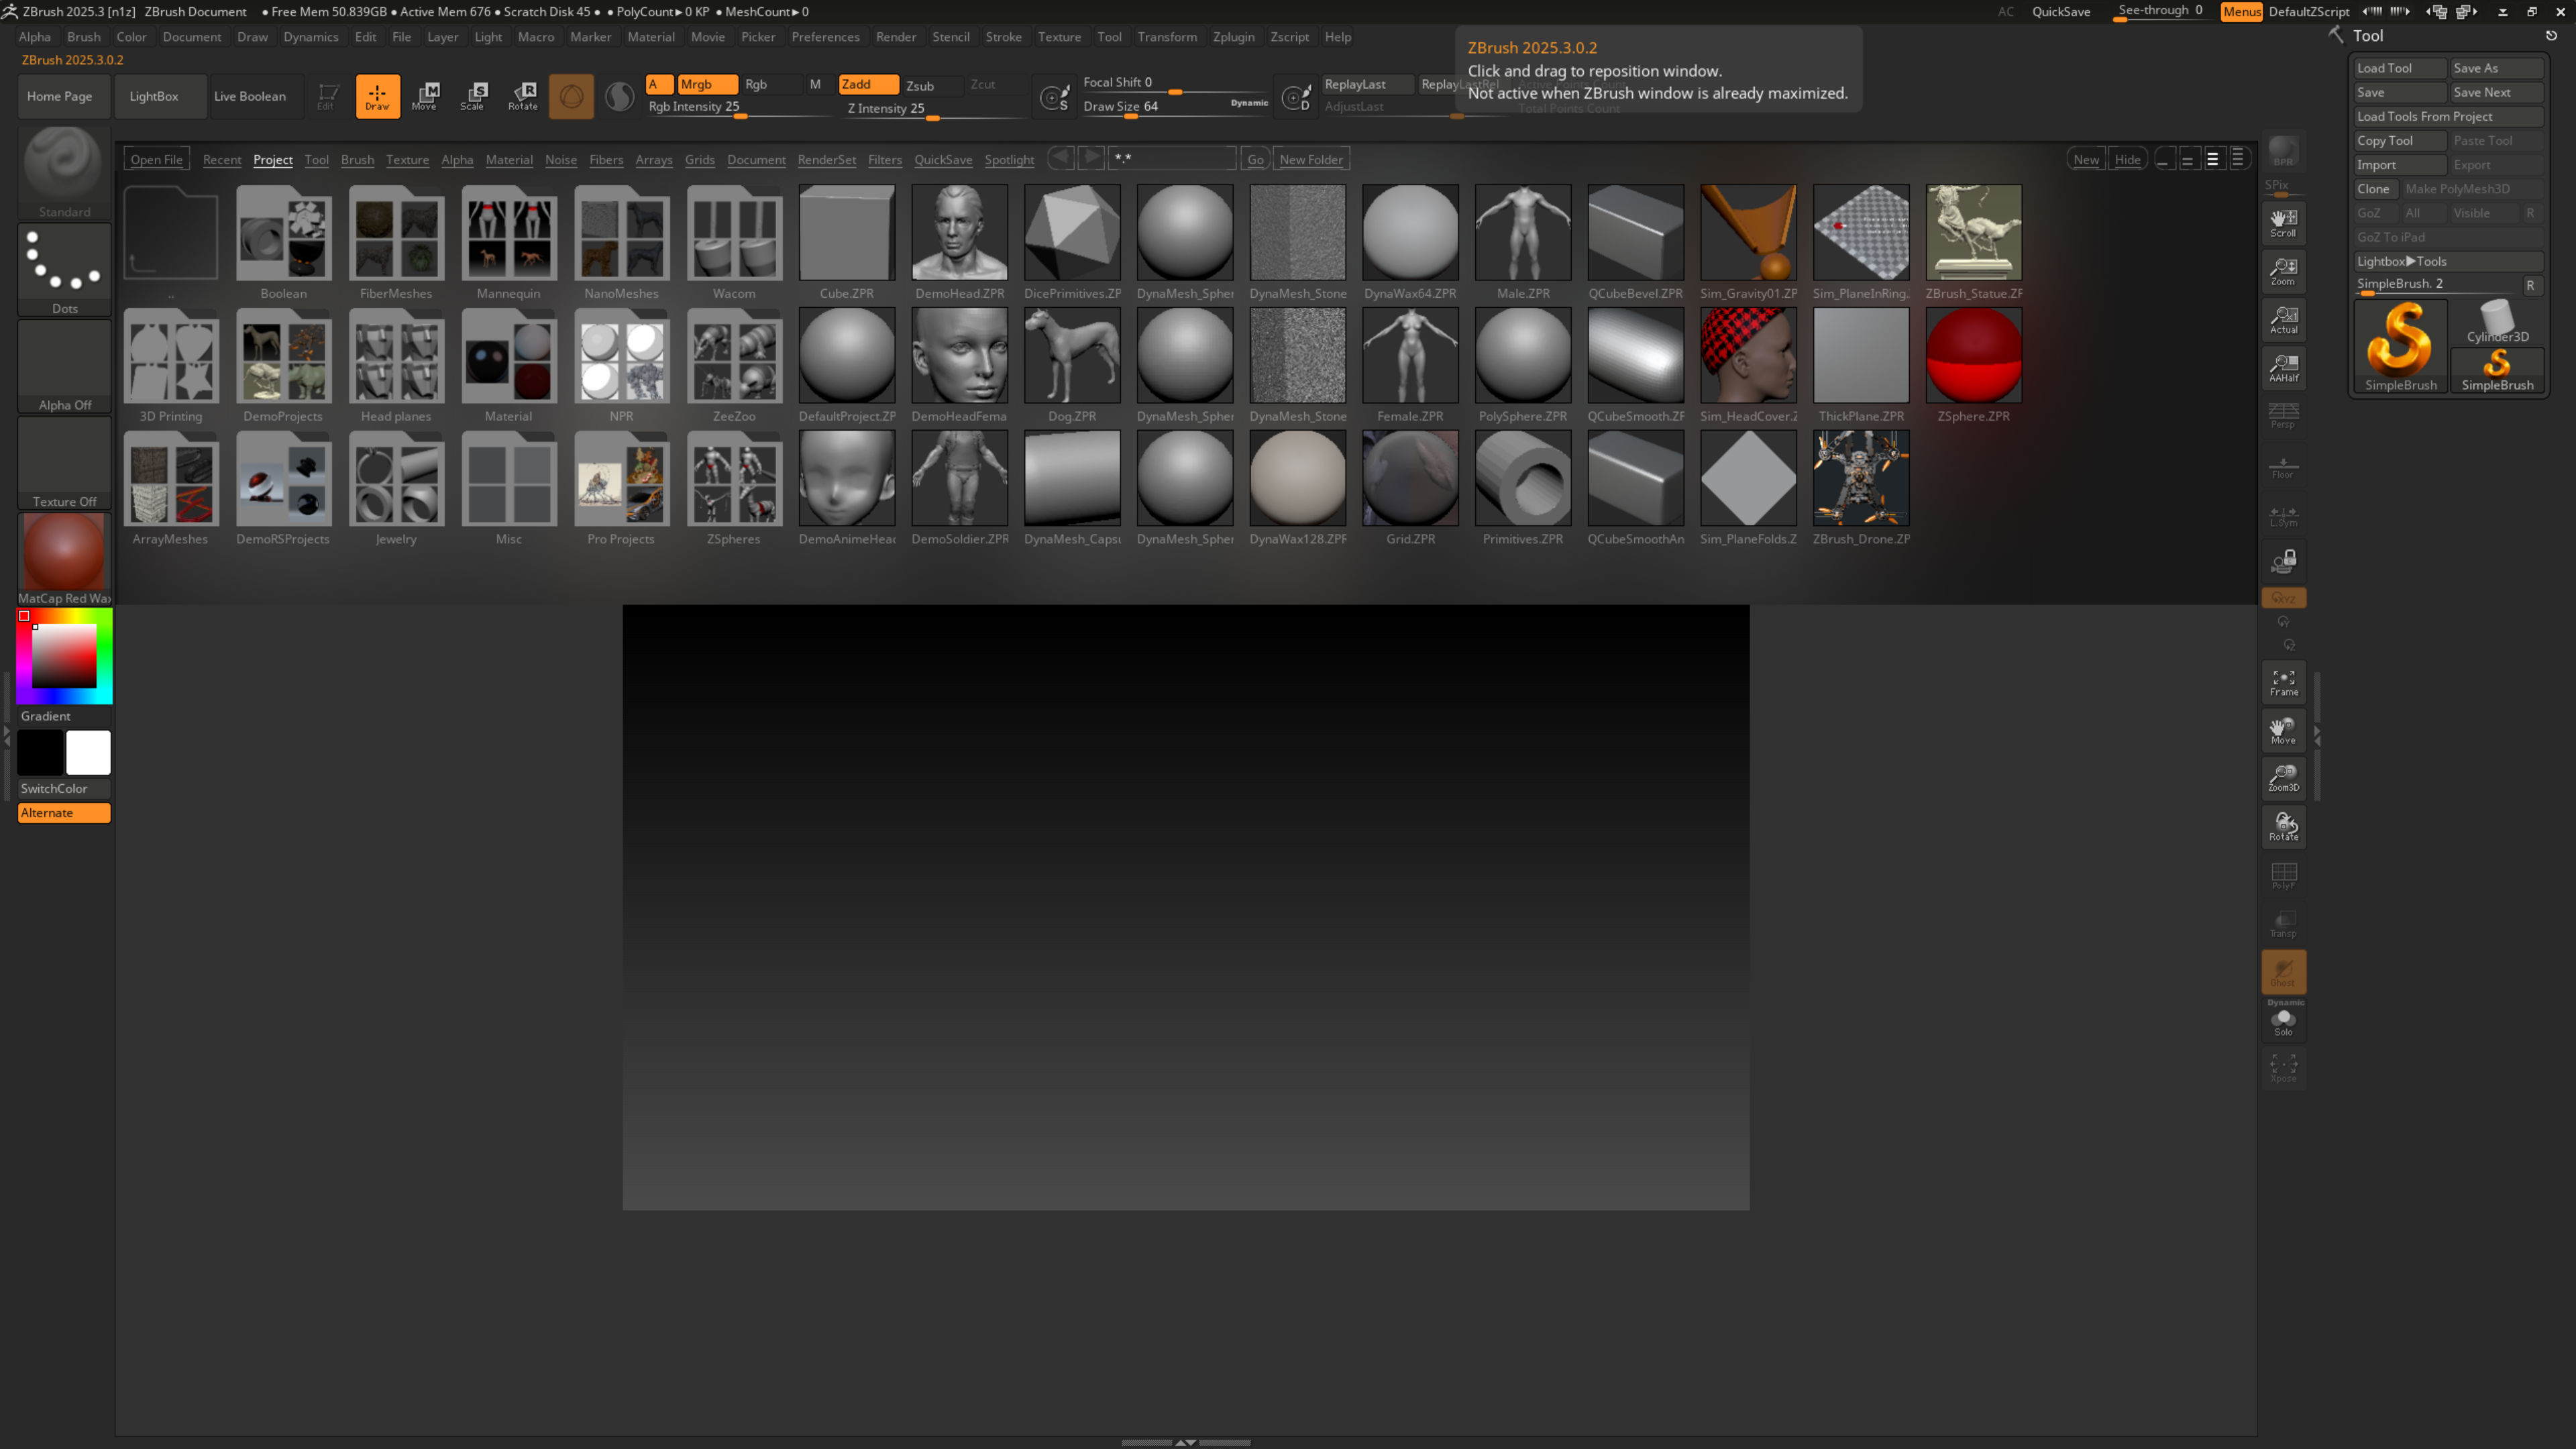Activate the Rotate mode icon
Image resolution: width=2576 pixels, height=1449 pixels.
pyautogui.click(x=522, y=96)
